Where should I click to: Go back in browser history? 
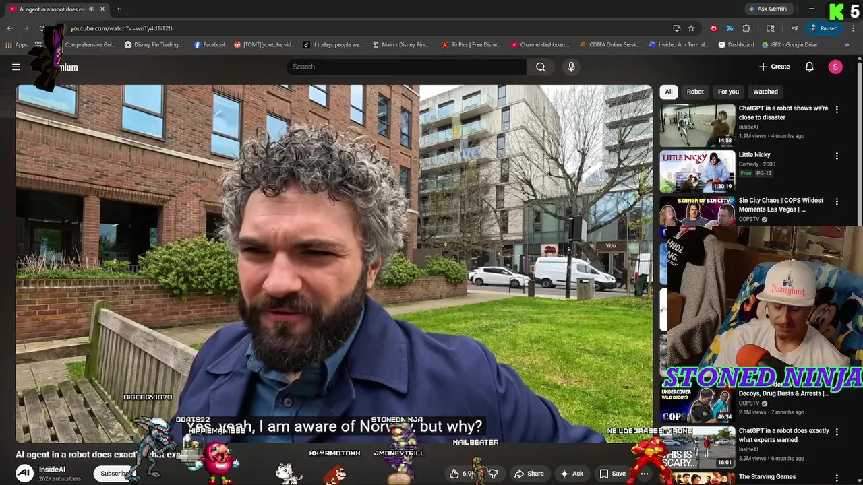10,28
